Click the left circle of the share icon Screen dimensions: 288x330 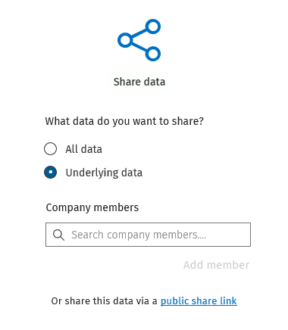coord(125,40)
